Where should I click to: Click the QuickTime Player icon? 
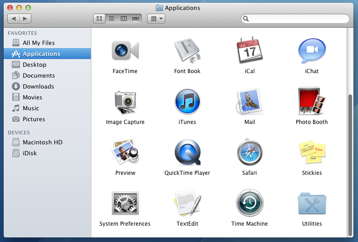(187, 153)
